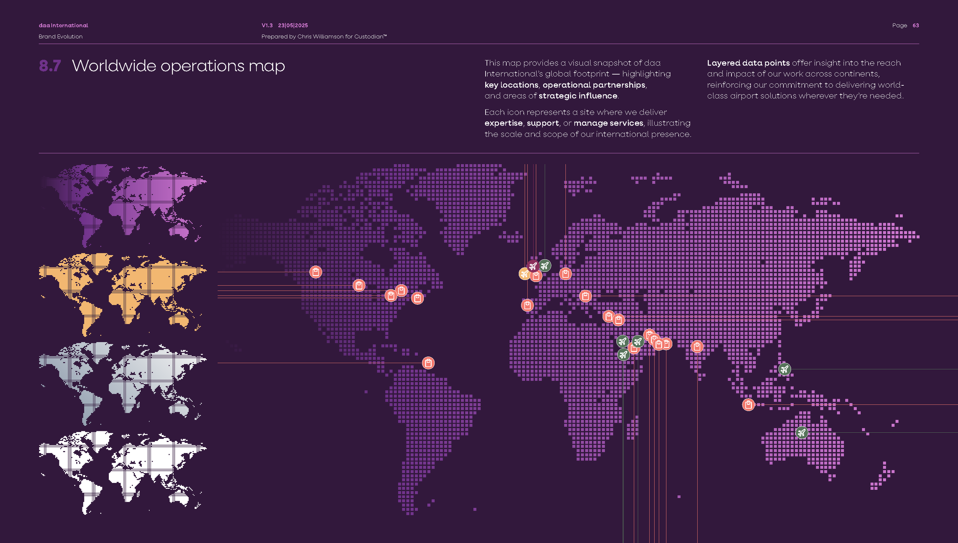Click bag marker on western North America

click(x=316, y=272)
